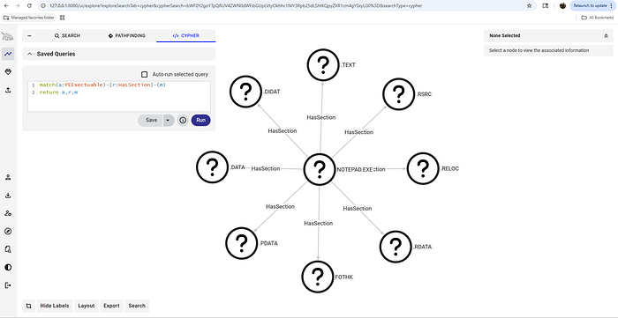Open Managed favorites folder
The height and width of the screenshot is (318, 618).
pos(29,18)
